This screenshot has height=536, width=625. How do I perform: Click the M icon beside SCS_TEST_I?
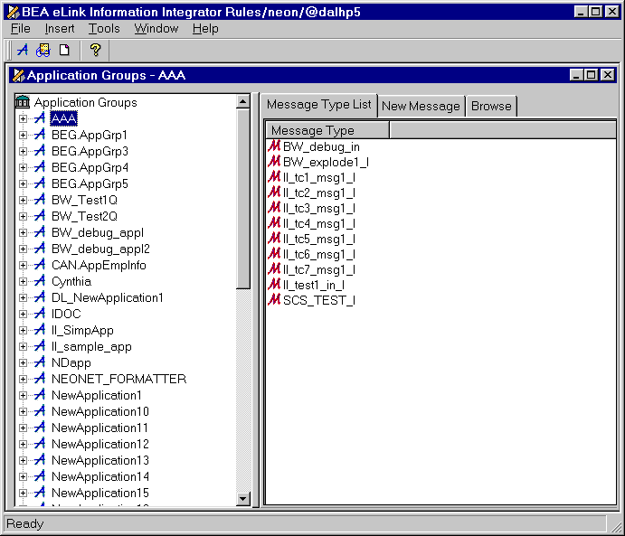(x=274, y=299)
